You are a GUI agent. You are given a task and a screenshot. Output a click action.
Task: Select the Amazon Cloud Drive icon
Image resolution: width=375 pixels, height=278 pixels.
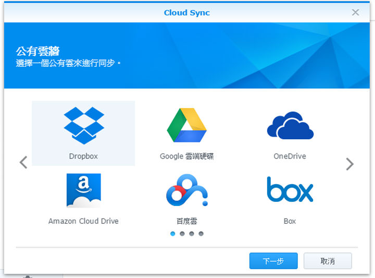(83, 191)
